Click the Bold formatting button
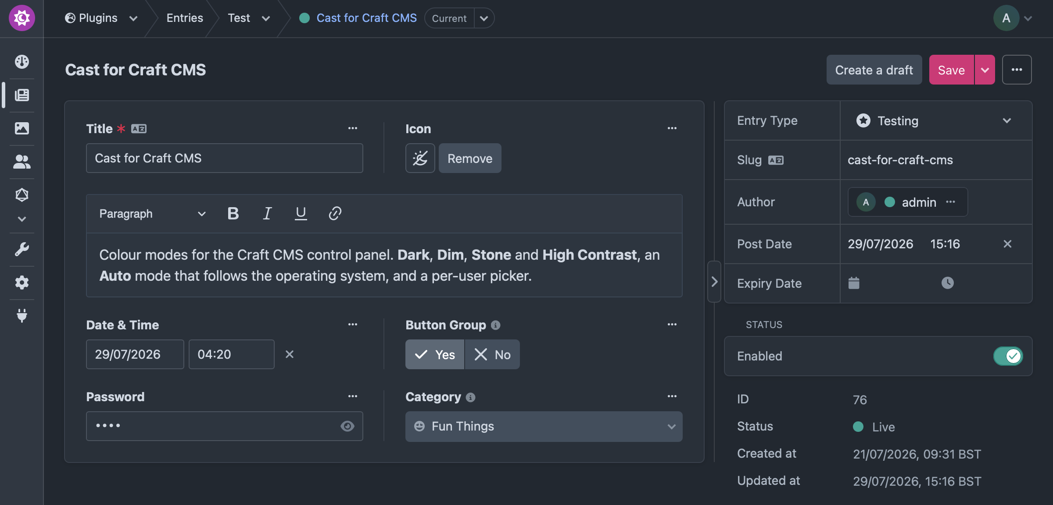Screen dimensions: 1053x505 pyautogui.click(x=233, y=213)
